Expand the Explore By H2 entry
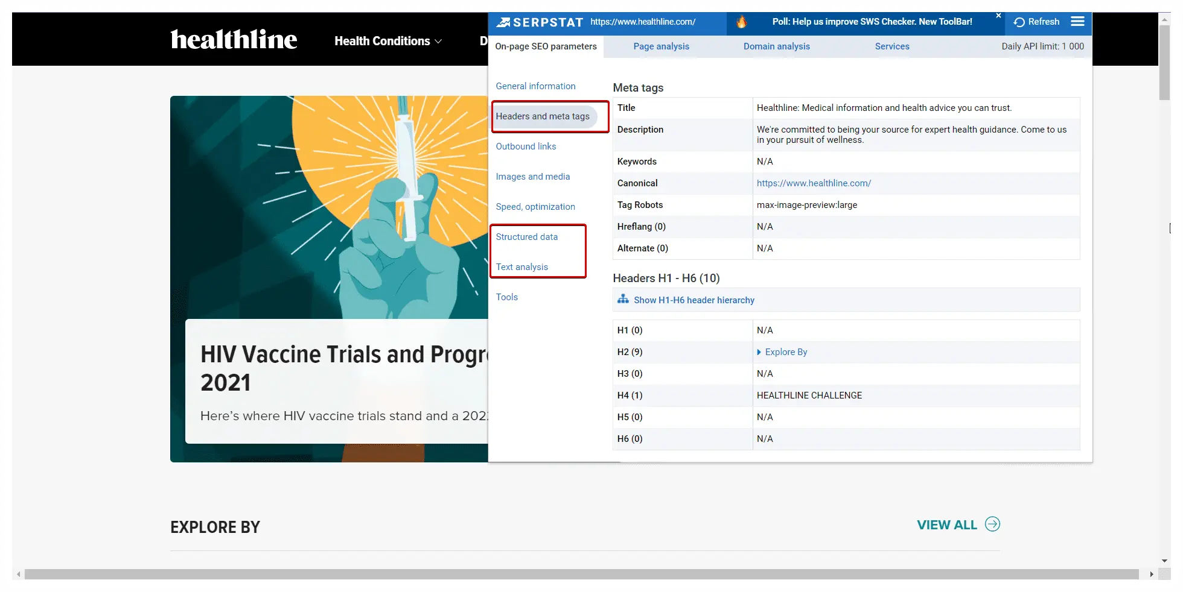The height and width of the screenshot is (592, 1183). [x=782, y=351]
